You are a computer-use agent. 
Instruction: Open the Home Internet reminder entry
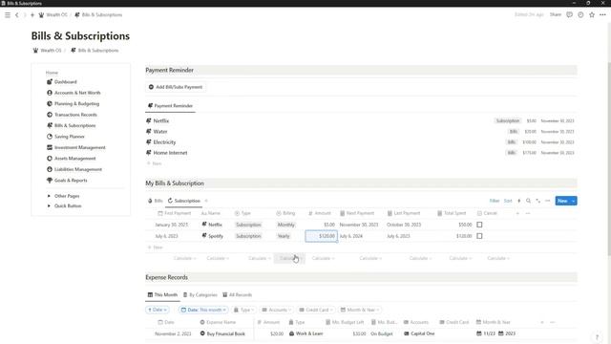(x=170, y=153)
